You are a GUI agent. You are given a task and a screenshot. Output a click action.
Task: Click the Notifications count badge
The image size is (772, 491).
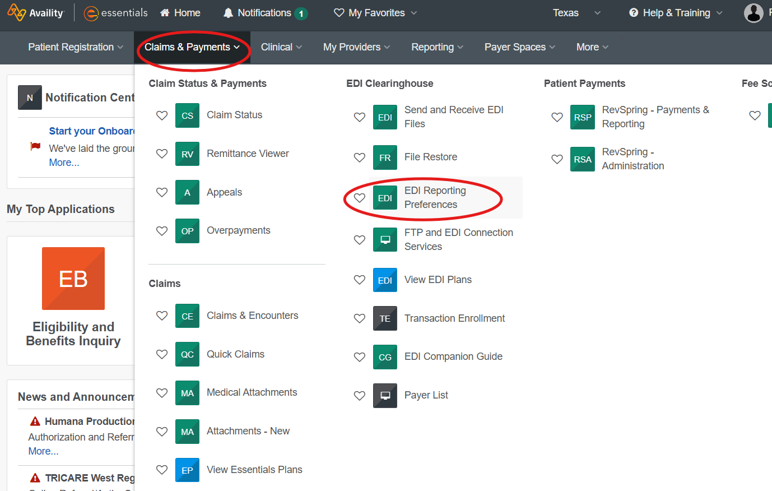(301, 13)
